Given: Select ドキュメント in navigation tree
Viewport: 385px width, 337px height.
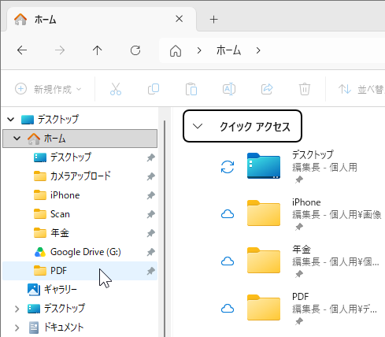Looking at the screenshot, I should 80,328.
